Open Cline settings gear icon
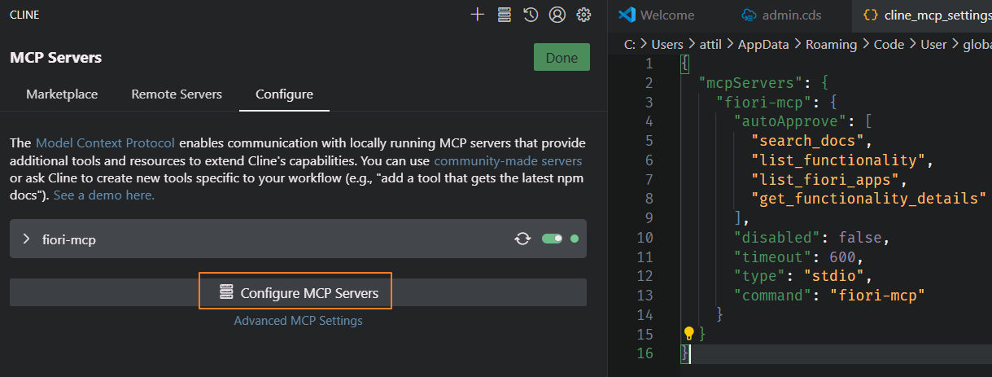 click(583, 14)
